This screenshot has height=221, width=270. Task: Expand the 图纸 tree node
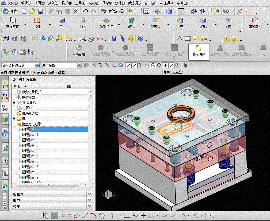(x=14, y=108)
